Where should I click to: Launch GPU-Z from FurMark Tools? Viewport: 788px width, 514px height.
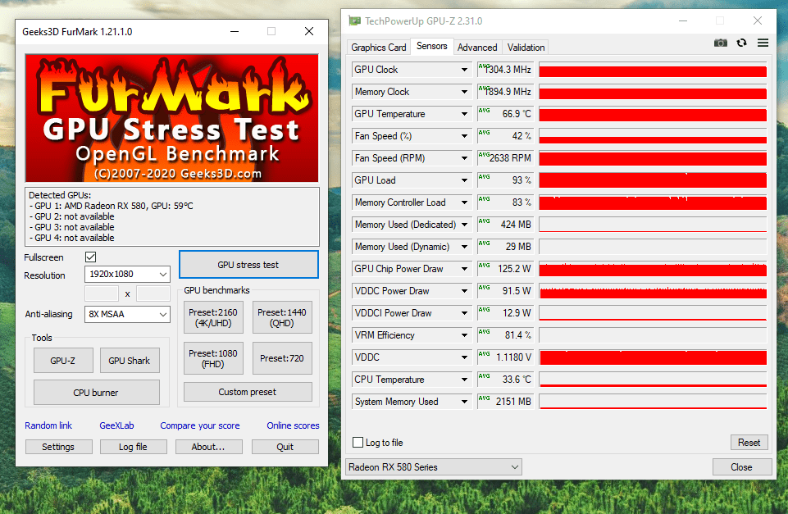63,360
